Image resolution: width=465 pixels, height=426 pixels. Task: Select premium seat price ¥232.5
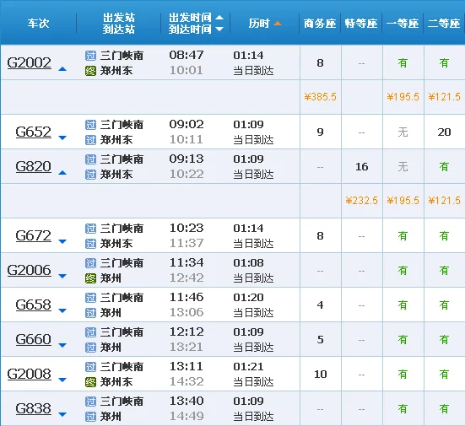(x=361, y=201)
